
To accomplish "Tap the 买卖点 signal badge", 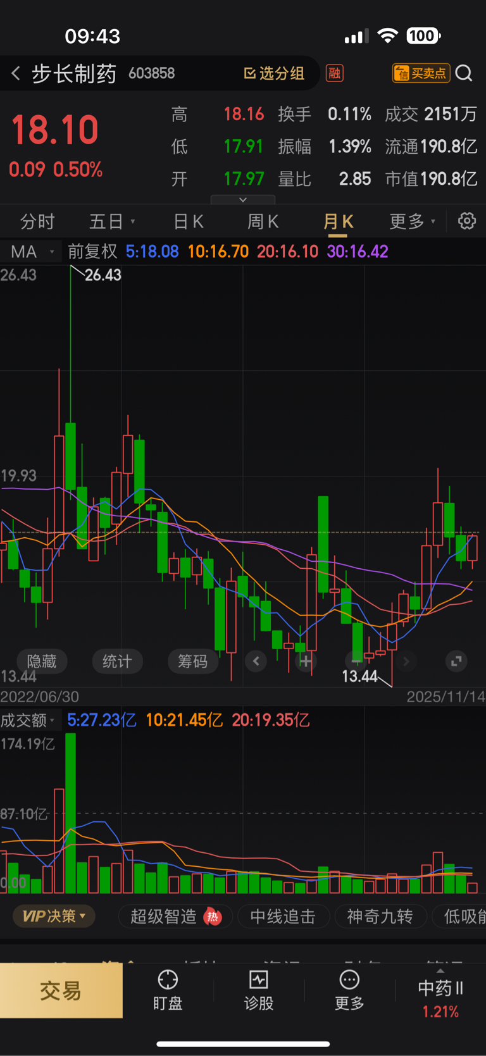I will pos(421,73).
